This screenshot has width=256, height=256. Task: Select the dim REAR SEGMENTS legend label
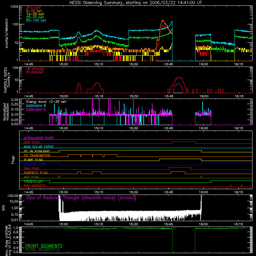(x=43, y=249)
